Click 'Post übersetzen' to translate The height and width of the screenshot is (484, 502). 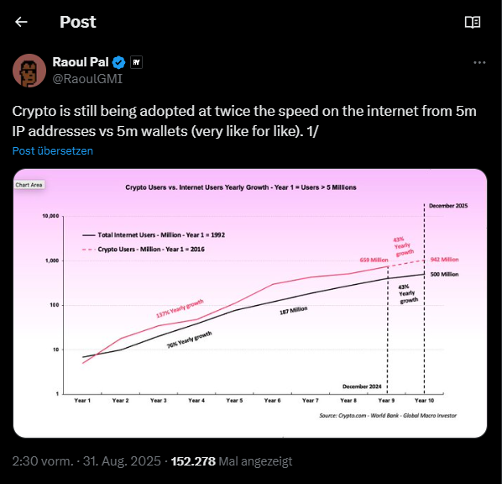coord(53,151)
